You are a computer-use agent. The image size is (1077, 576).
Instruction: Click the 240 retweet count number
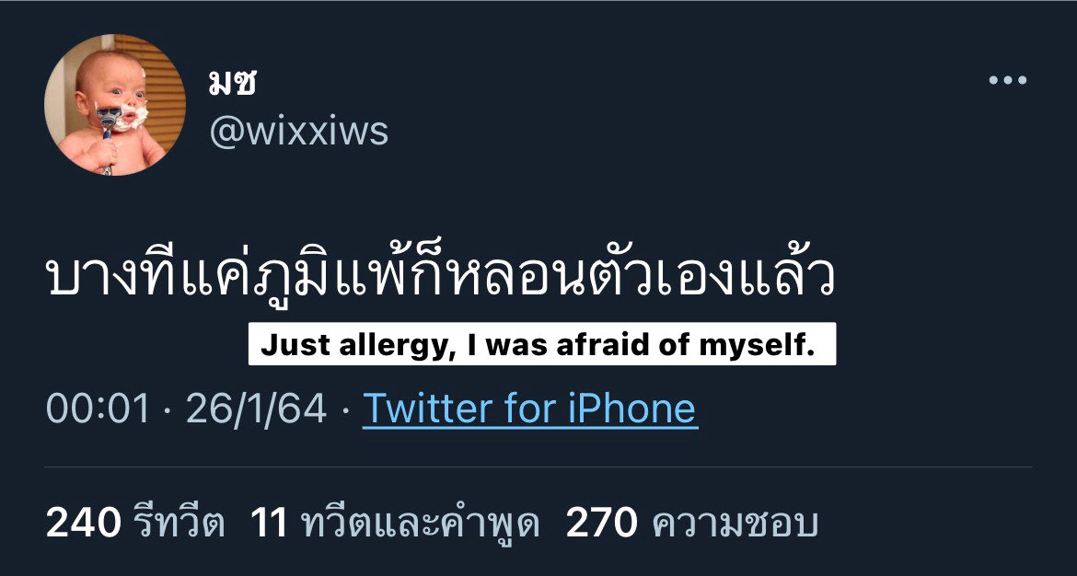(83, 524)
